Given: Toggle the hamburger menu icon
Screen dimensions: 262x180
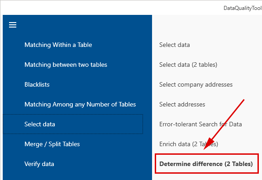Looking at the screenshot, I should [13, 25].
